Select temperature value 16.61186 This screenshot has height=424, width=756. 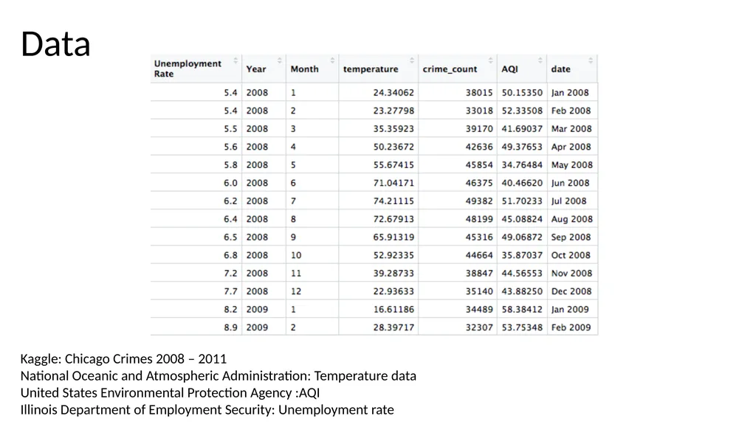(394, 309)
